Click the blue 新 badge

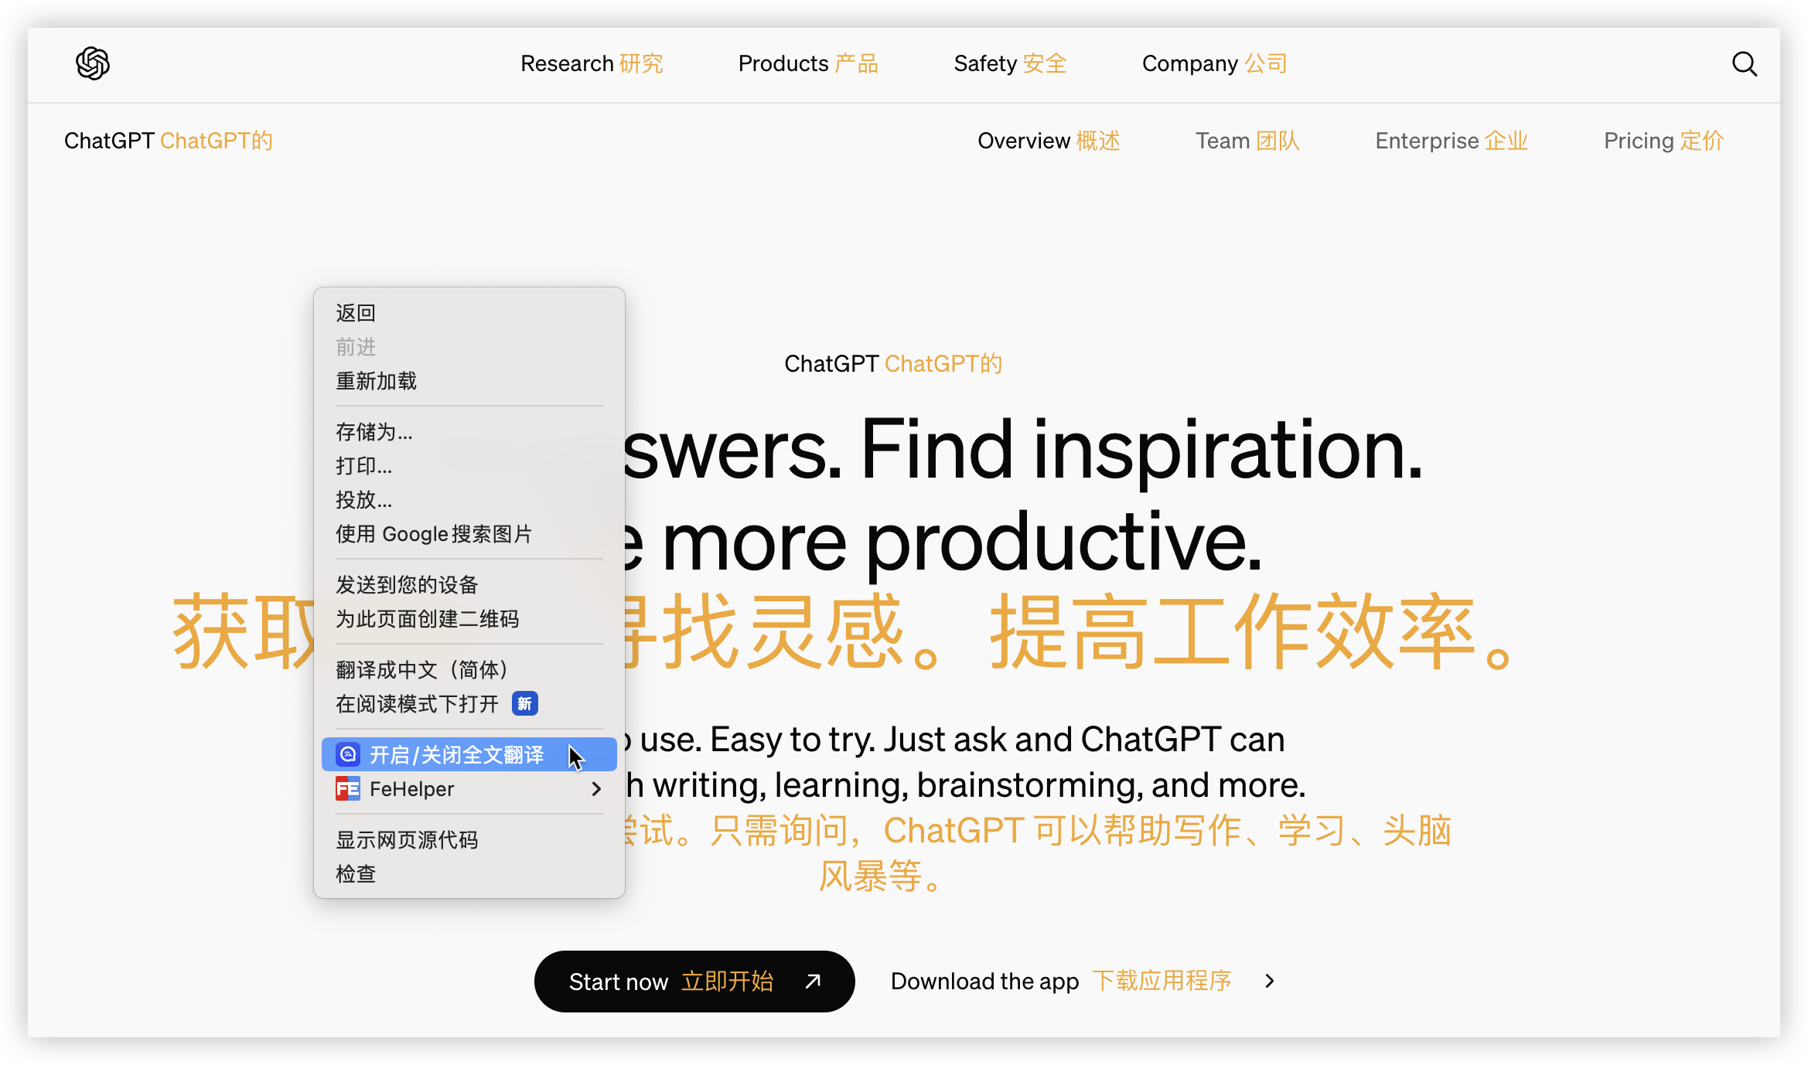[525, 704]
